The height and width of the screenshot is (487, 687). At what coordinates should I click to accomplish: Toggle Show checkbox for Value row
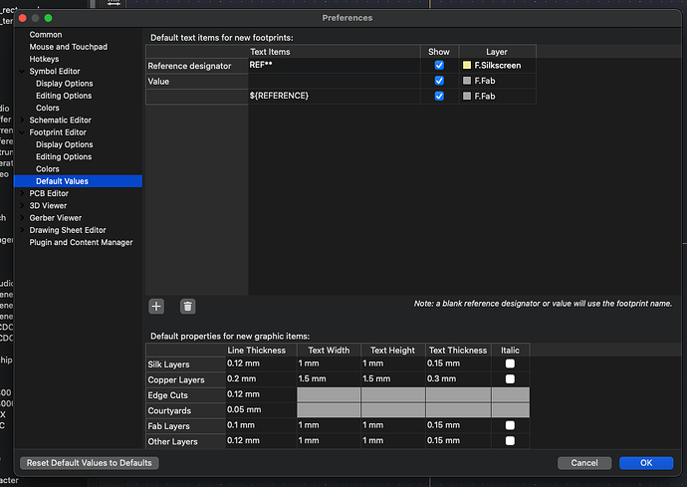[x=439, y=81]
